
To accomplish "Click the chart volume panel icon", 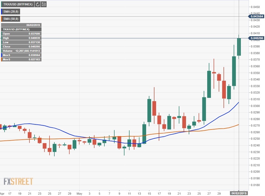I will pyautogui.click(x=44, y=4).
